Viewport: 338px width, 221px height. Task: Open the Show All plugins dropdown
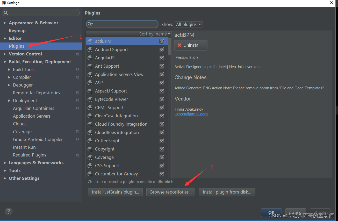pos(189,24)
